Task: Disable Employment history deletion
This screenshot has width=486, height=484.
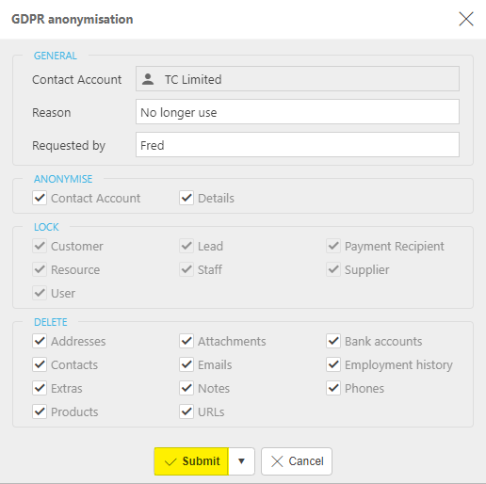Action: click(333, 364)
